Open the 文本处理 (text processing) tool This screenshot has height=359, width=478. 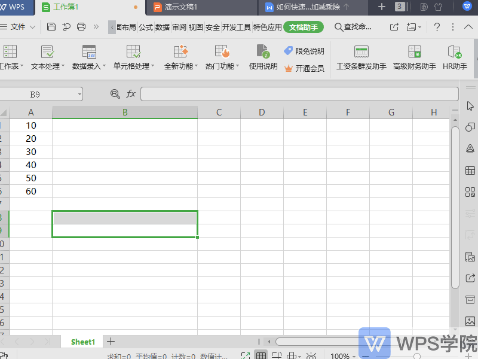point(47,57)
